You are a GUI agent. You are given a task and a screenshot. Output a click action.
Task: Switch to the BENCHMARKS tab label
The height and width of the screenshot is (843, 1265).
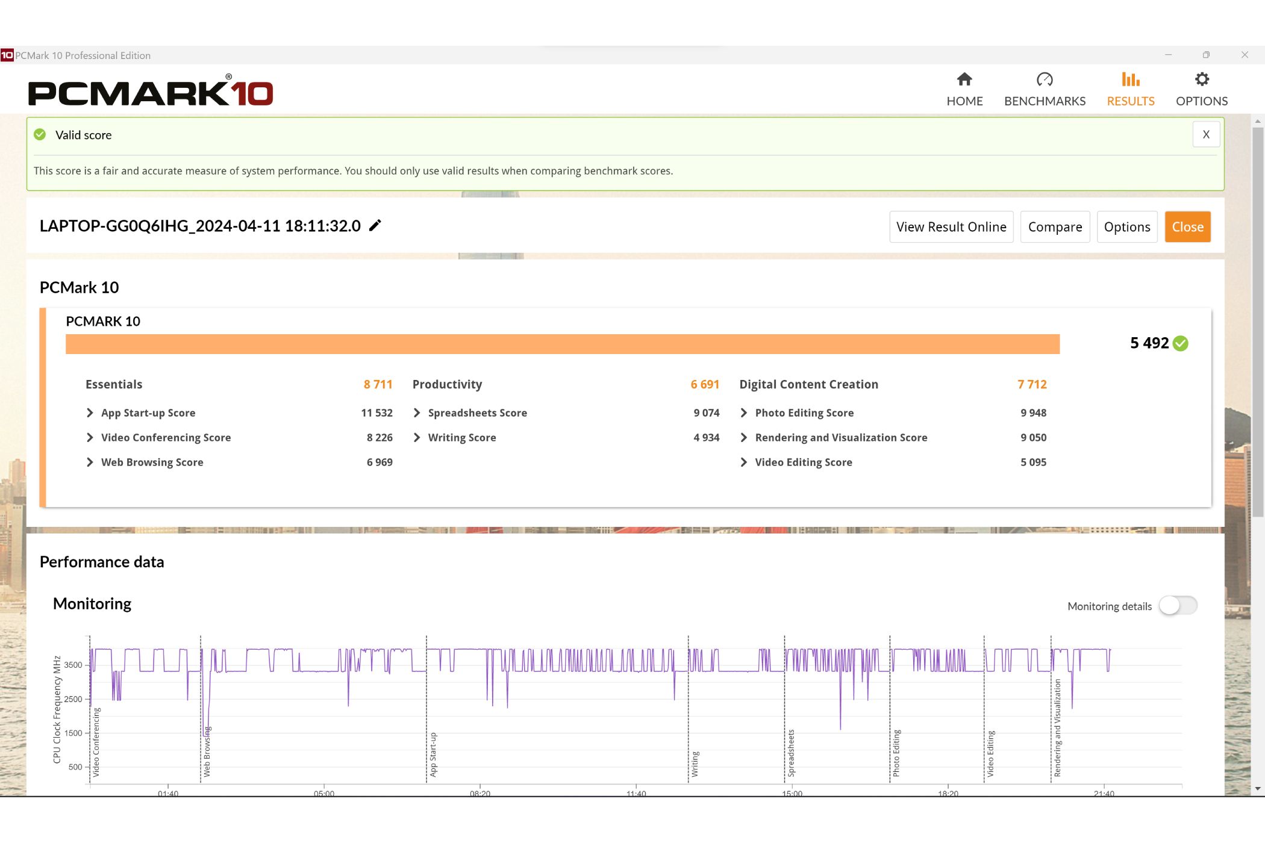tap(1045, 101)
